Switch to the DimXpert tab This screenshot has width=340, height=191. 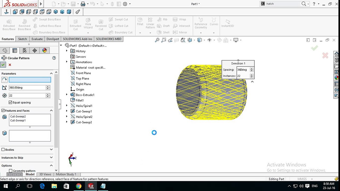pyautogui.click(x=53, y=39)
